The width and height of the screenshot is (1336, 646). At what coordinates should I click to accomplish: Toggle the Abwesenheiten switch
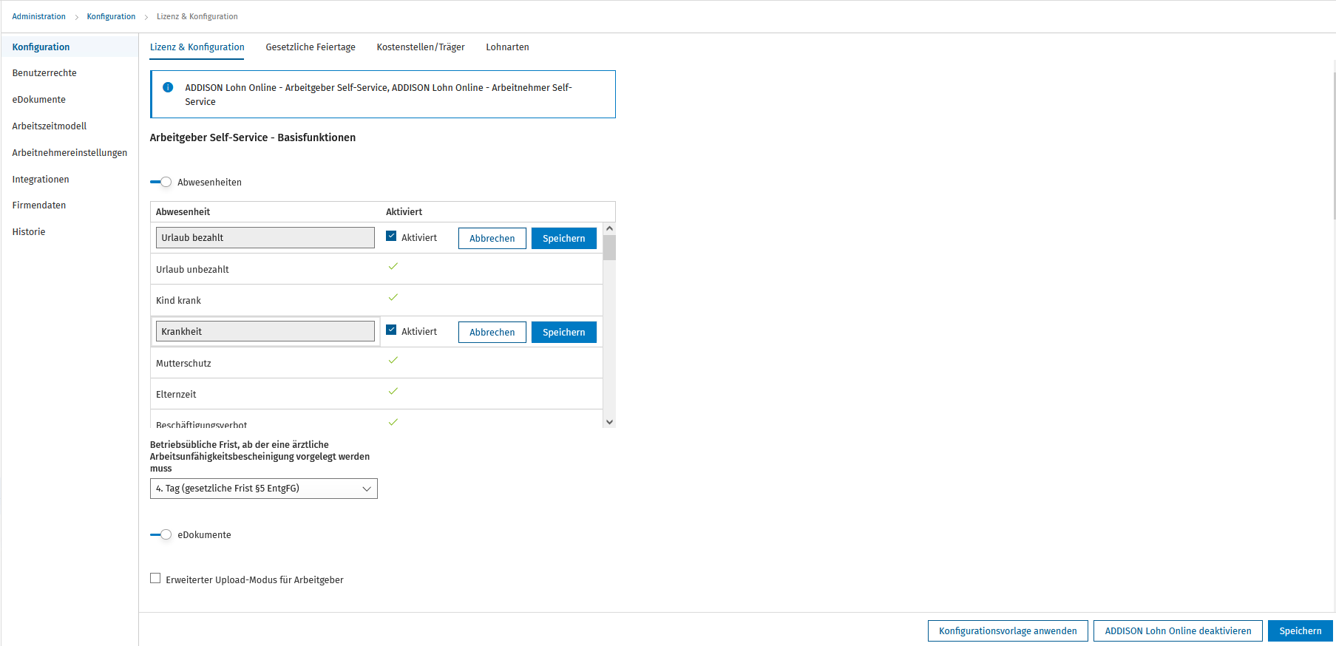point(160,182)
